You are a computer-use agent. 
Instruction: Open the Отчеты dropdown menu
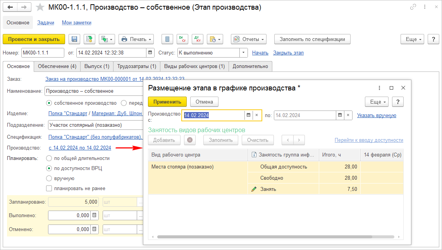click(x=249, y=39)
